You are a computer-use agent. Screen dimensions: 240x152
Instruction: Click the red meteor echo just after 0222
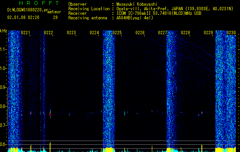click(50, 114)
